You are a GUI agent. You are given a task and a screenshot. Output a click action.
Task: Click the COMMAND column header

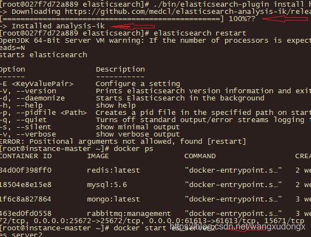coord(200,156)
